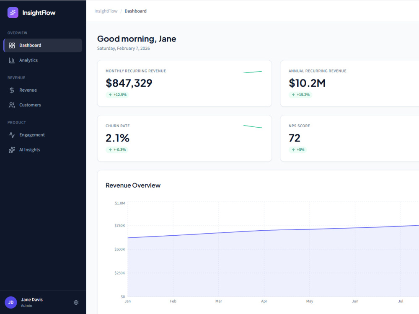Click the Revenue Overview heading
419x314 pixels.
(133, 185)
